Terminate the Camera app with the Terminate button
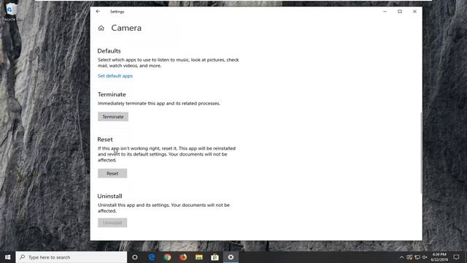Image resolution: width=467 pixels, height=263 pixels. [113, 117]
